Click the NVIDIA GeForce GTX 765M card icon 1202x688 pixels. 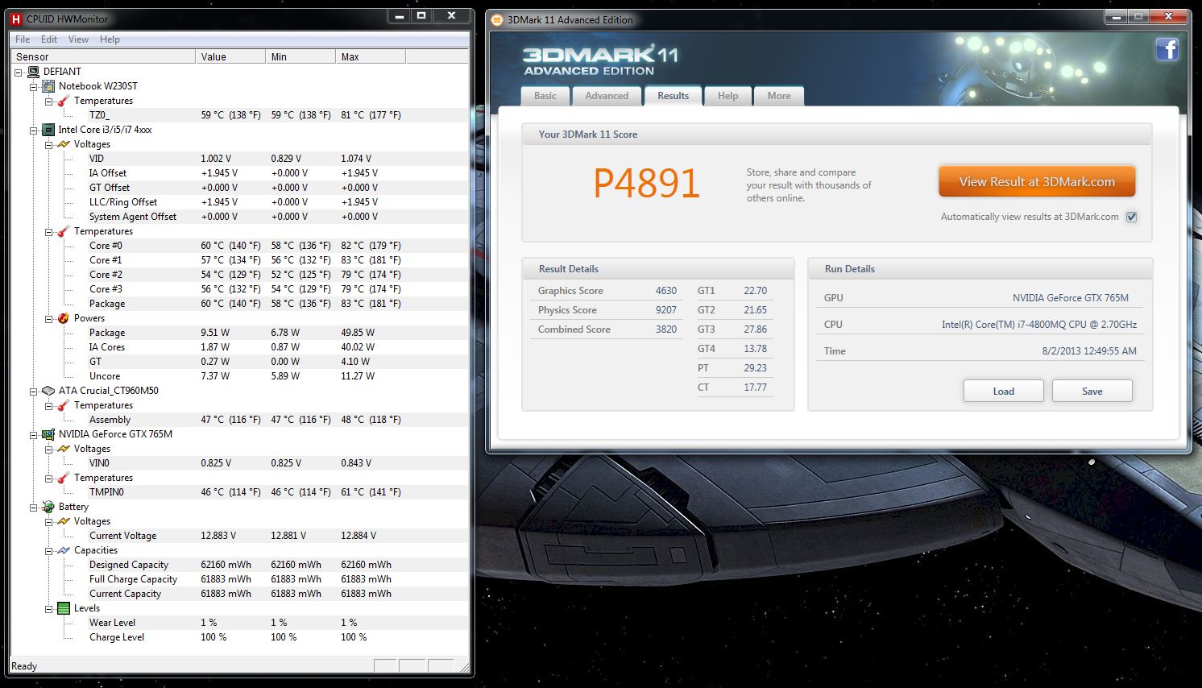tap(48, 434)
